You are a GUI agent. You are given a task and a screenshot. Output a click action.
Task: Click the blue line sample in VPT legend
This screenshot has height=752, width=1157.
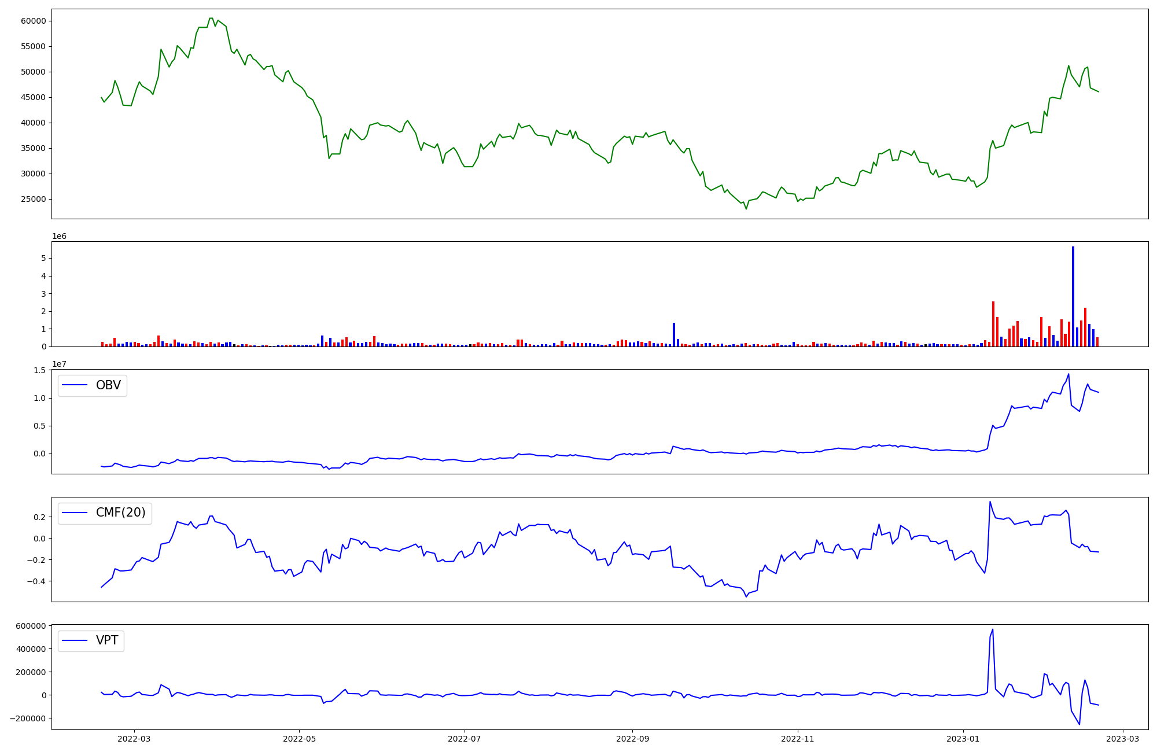pyautogui.click(x=75, y=640)
